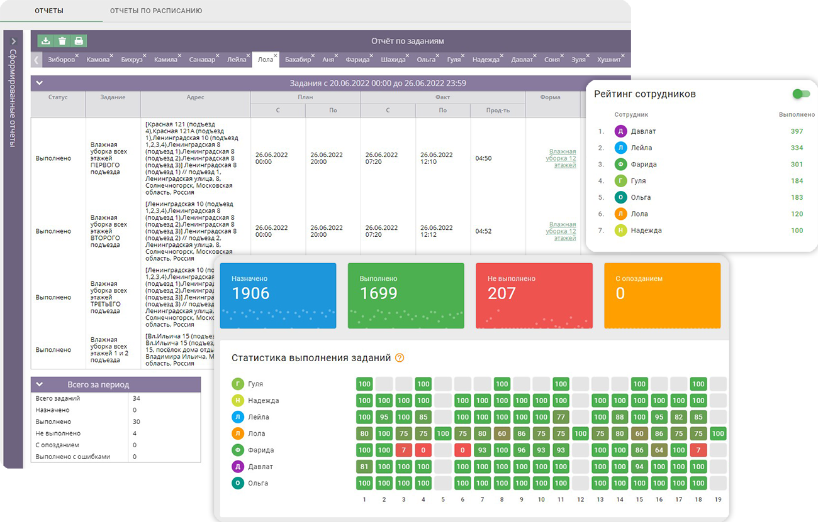Close the Лола tab
The image size is (818, 522).
[276, 56]
